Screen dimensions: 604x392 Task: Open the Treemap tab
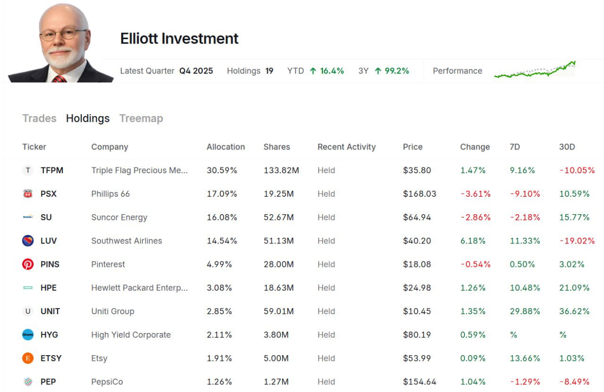point(141,118)
